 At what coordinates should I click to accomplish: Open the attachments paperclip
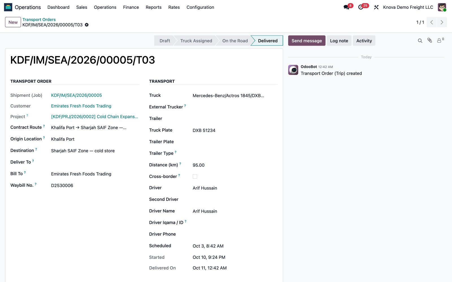[430, 41]
